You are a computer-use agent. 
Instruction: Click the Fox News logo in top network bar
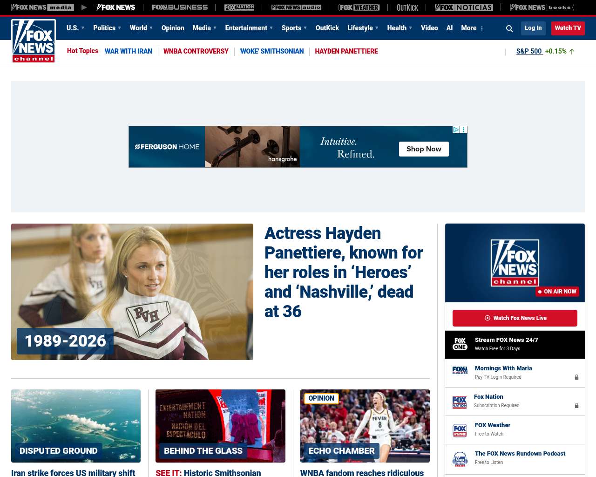tap(116, 7)
